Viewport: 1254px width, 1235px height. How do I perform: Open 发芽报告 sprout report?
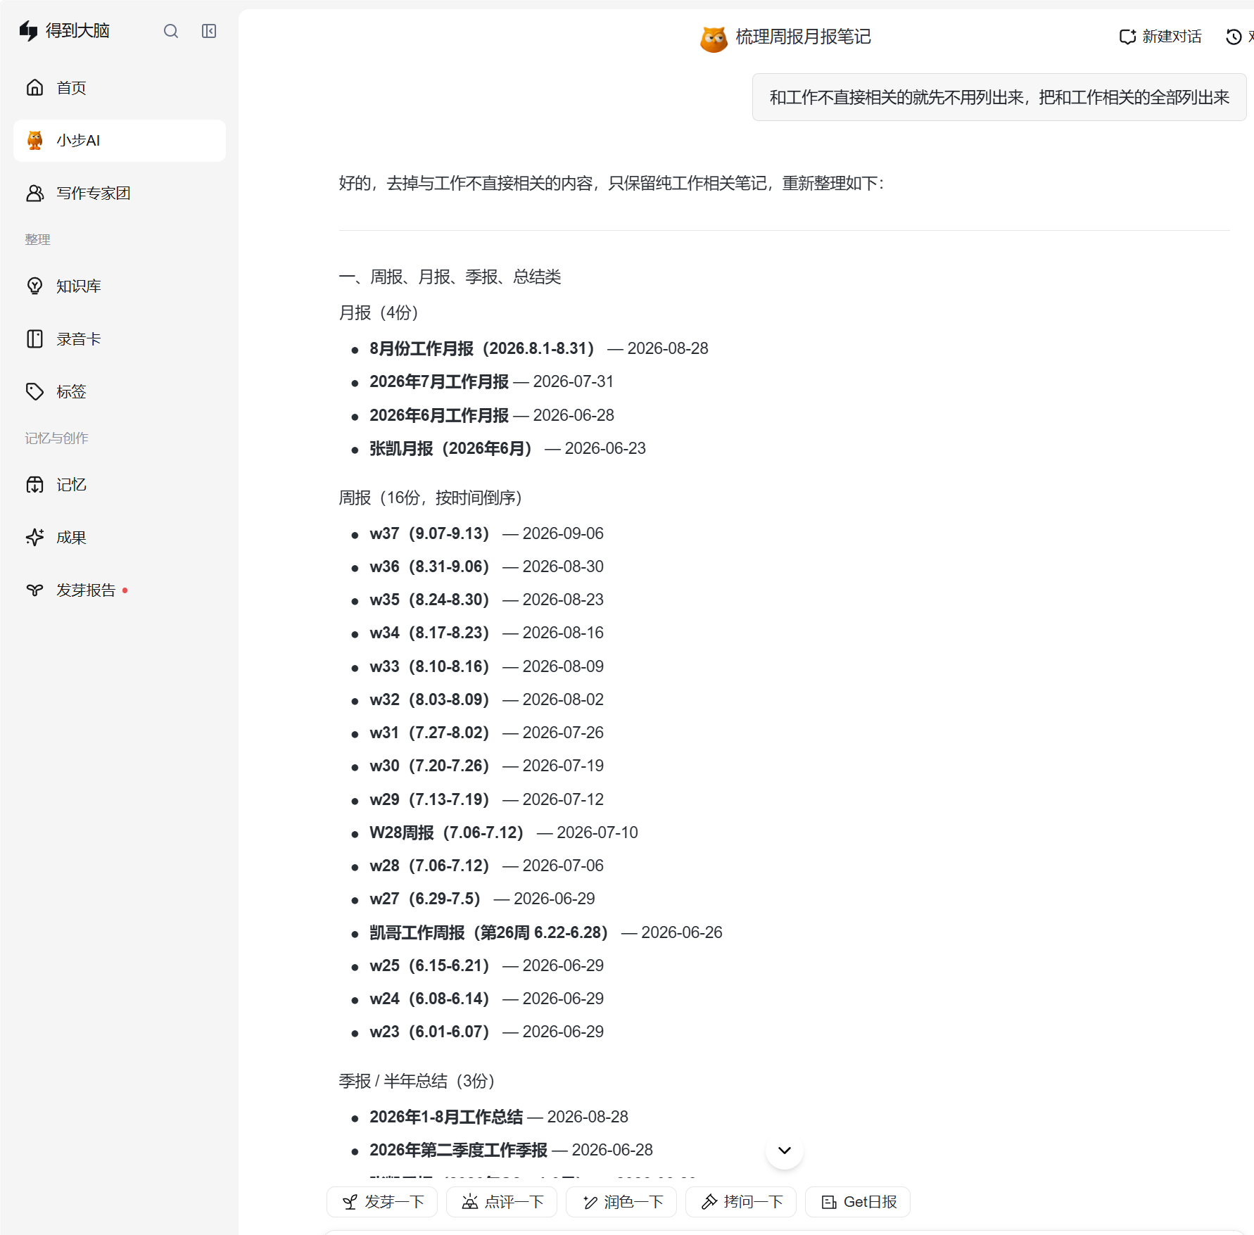point(120,590)
